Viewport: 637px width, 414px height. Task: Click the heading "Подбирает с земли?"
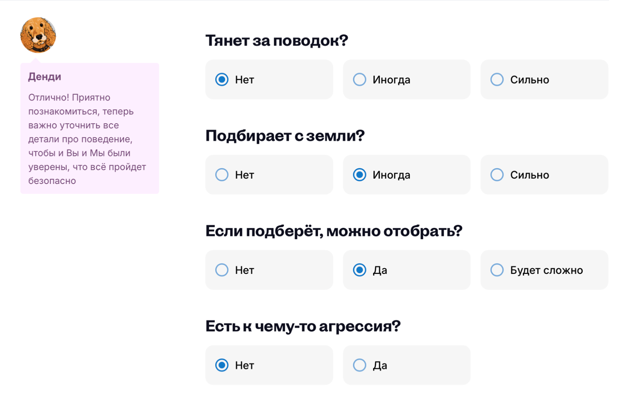coord(285,136)
